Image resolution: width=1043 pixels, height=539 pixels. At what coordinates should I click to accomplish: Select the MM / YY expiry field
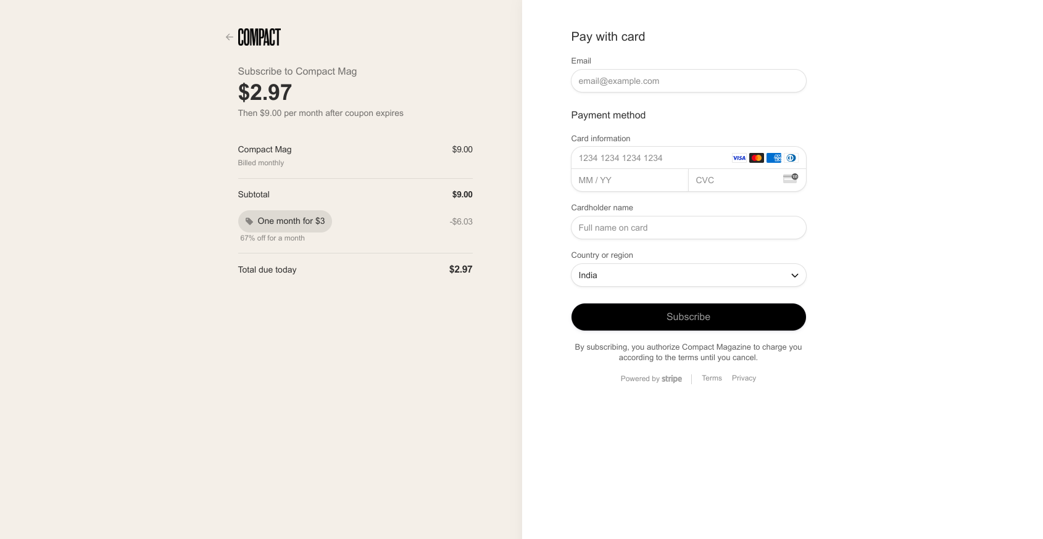point(630,180)
